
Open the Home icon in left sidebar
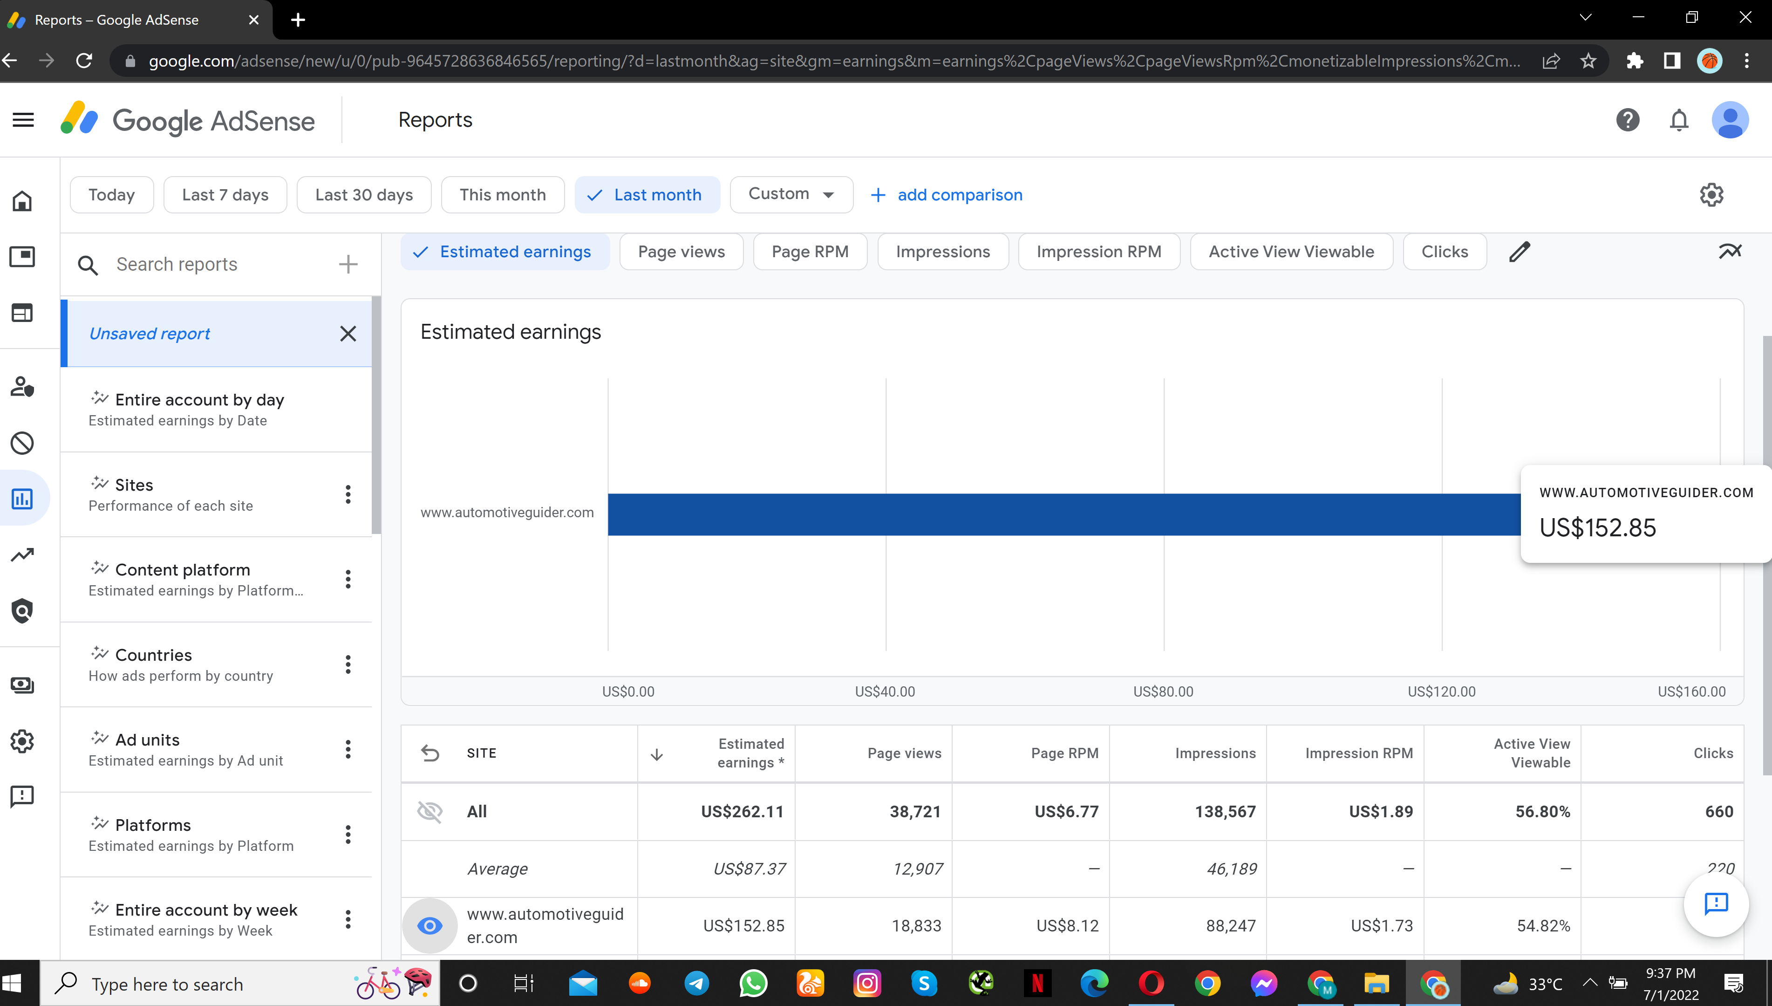click(x=22, y=201)
